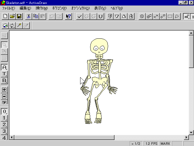
Task: Click the single up-triangle bring-forward icon
Action: (x=124, y=16)
